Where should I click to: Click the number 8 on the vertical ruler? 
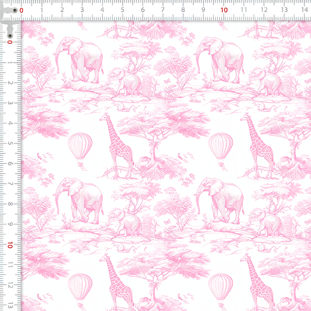(x=10, y=204)
